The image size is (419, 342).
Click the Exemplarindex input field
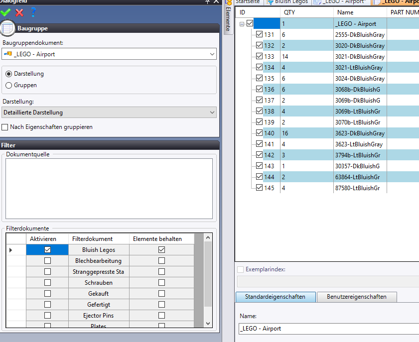pyautogui.click(x=328, y=282)
